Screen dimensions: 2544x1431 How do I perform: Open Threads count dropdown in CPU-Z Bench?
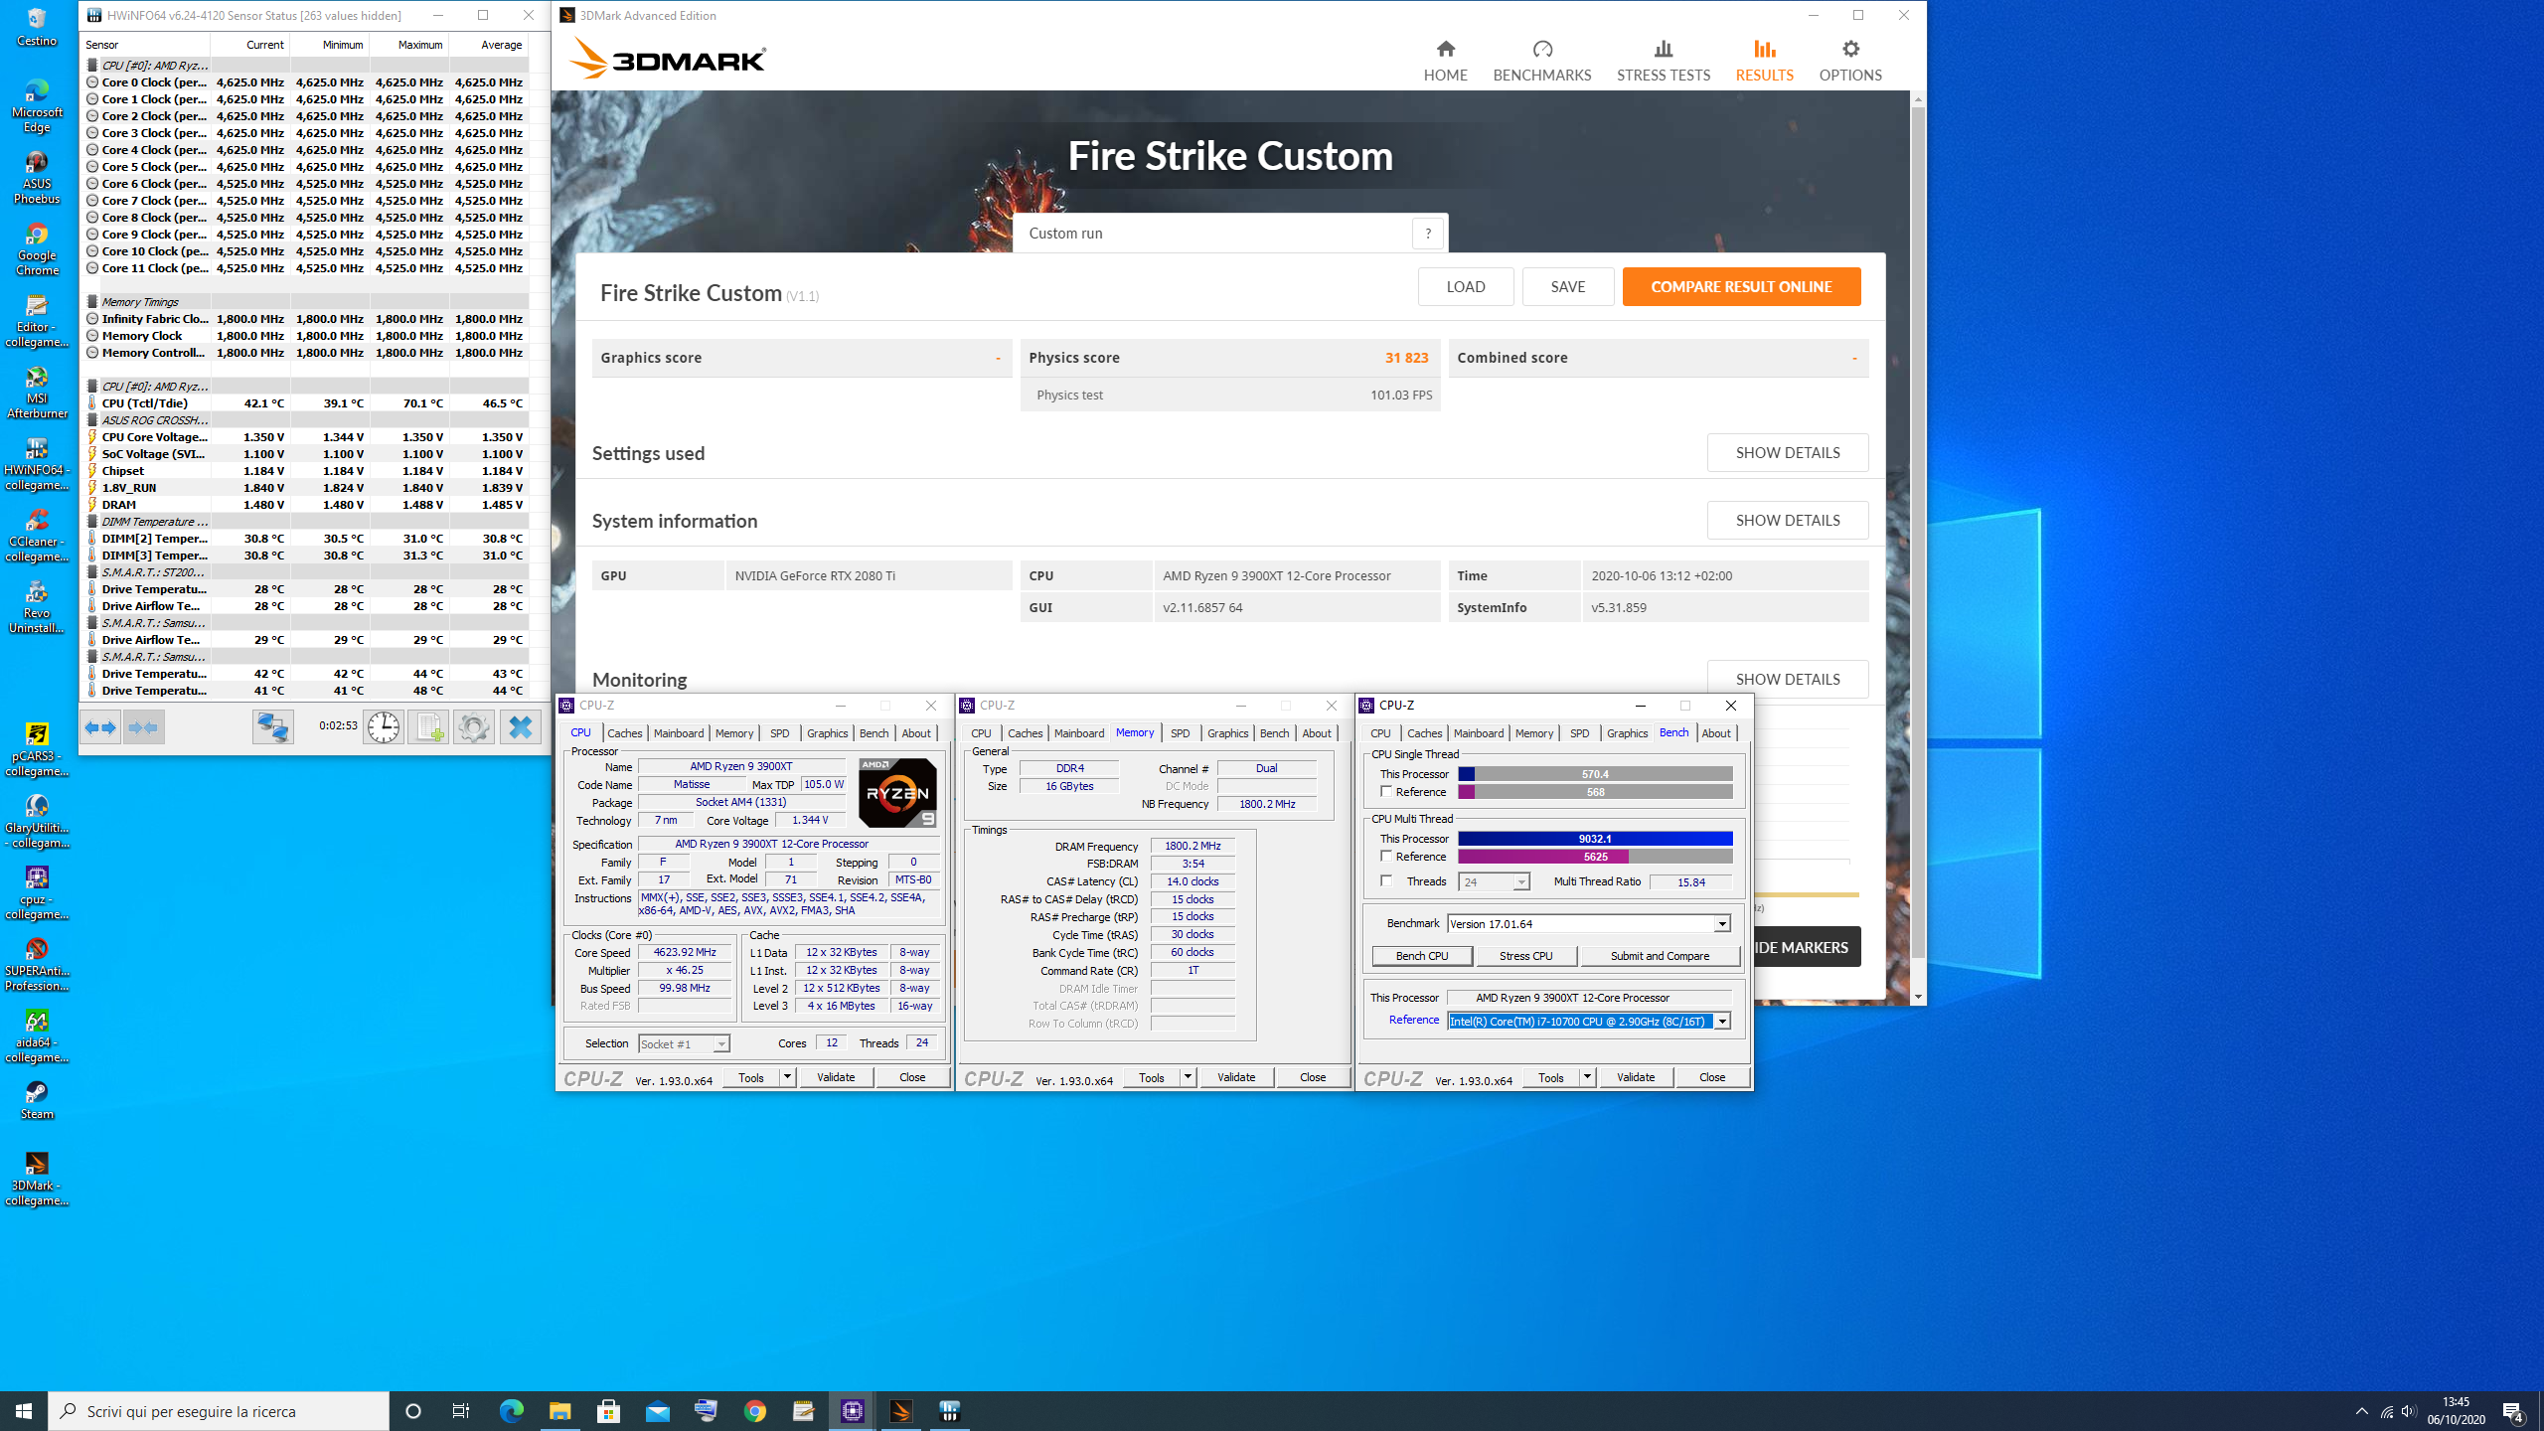pyautogui.click(x=1520, y=882)
